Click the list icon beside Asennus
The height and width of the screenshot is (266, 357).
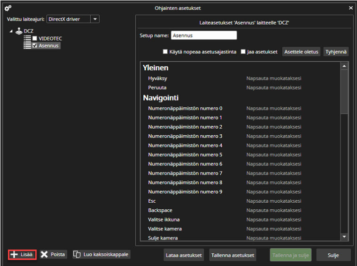click(x=27, y=46)
